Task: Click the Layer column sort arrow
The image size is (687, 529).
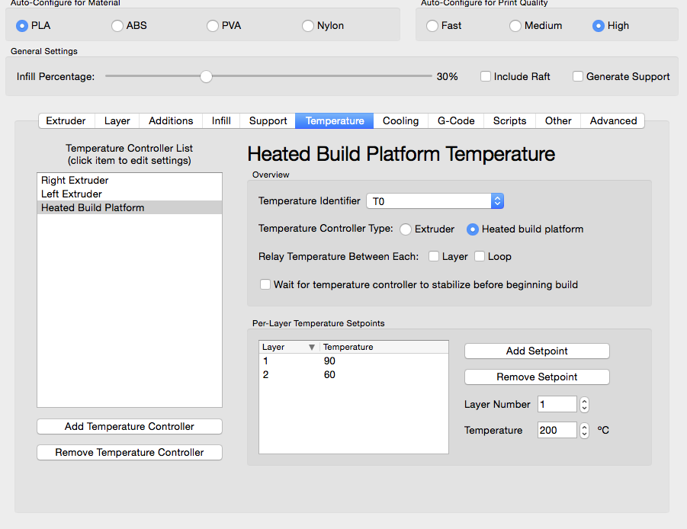Action: (311, 348)
